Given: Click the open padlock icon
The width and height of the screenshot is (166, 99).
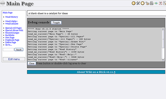Looking at the screenshot, I should pos(147,3).
